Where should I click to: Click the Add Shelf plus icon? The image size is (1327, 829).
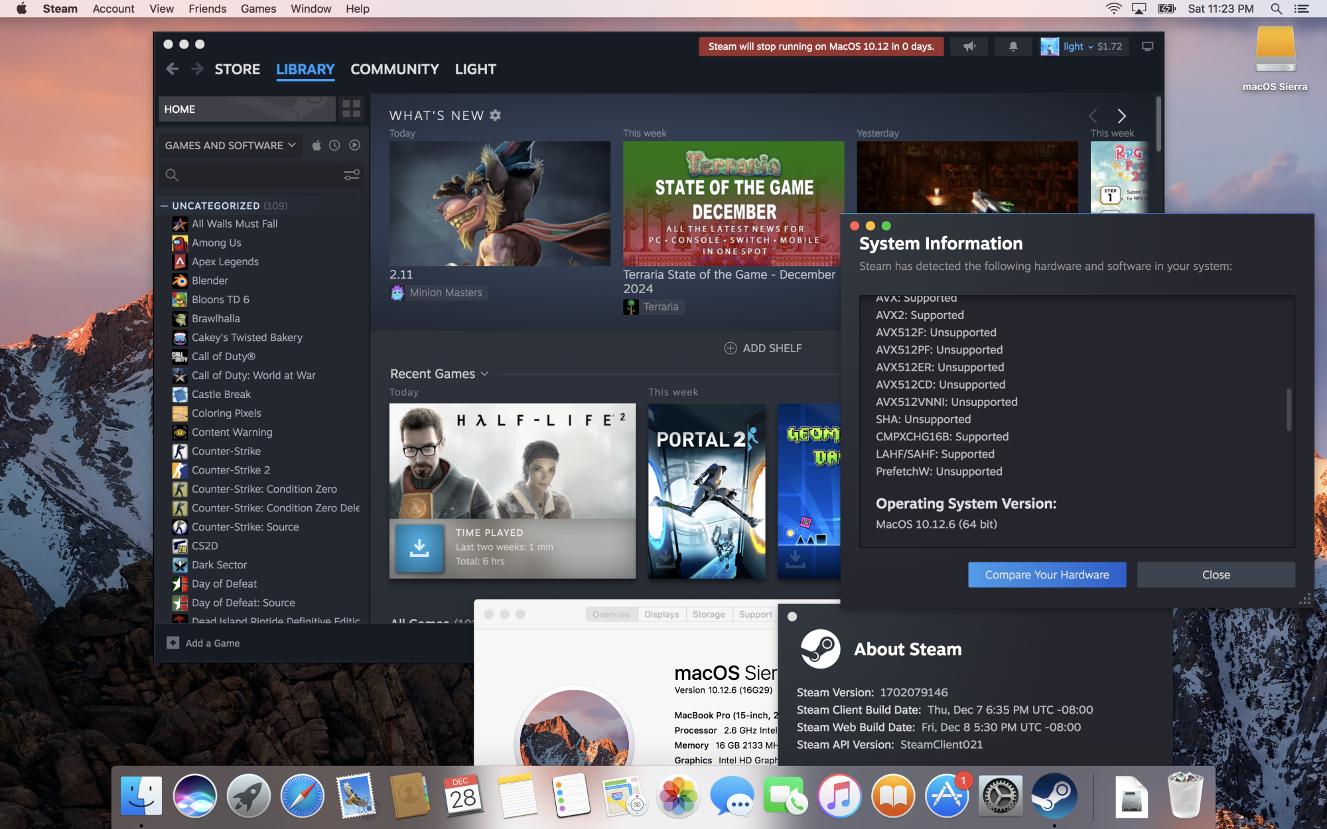pyautogui.click(x=730, y=348)
